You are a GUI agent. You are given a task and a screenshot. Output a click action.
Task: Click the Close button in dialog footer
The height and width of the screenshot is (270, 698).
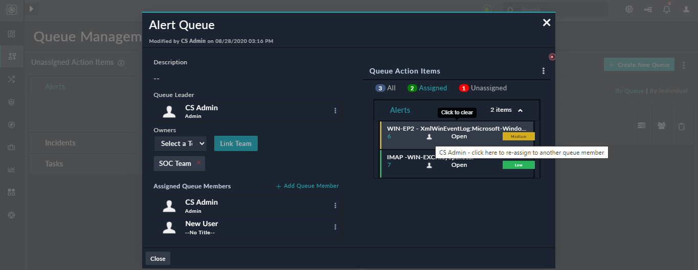coord(158,259)
